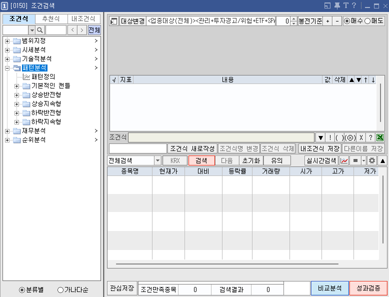389x297 pixels.
Task: Click the next arrow button in left panel
Action: 82,30
